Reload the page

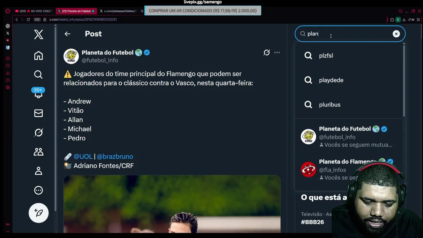[28, 20]
